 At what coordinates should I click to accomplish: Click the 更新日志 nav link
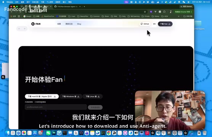point(69,24)
